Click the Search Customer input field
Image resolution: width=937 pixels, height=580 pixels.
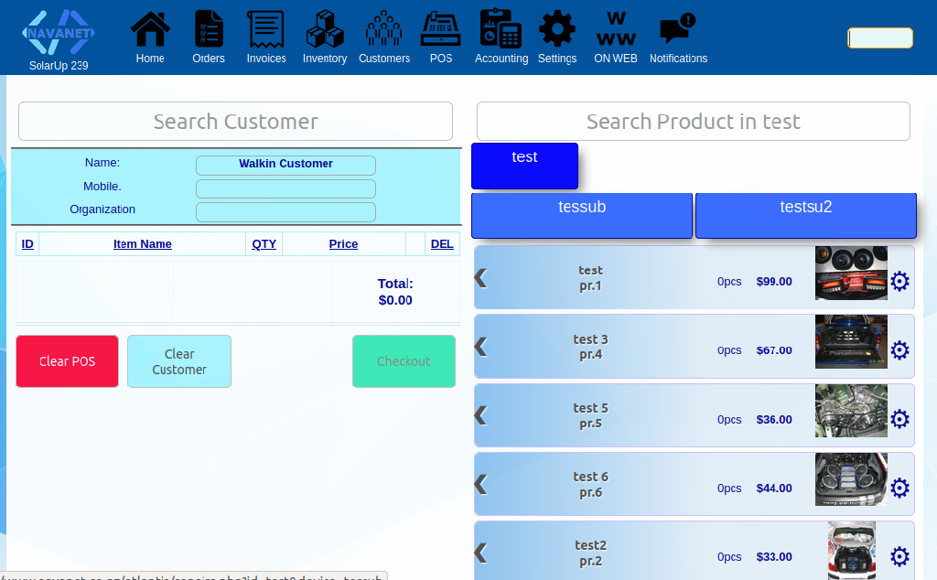click(235, 122)
